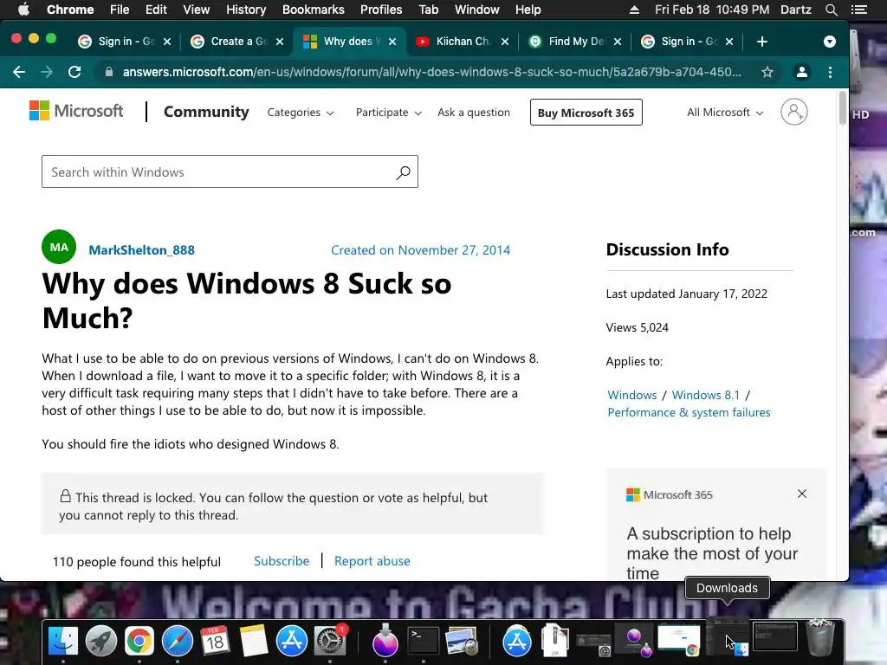The width and height of the screenshot is (887, 665).
Task: Open the Trash in the Dock
Action: tap(819, 637)
